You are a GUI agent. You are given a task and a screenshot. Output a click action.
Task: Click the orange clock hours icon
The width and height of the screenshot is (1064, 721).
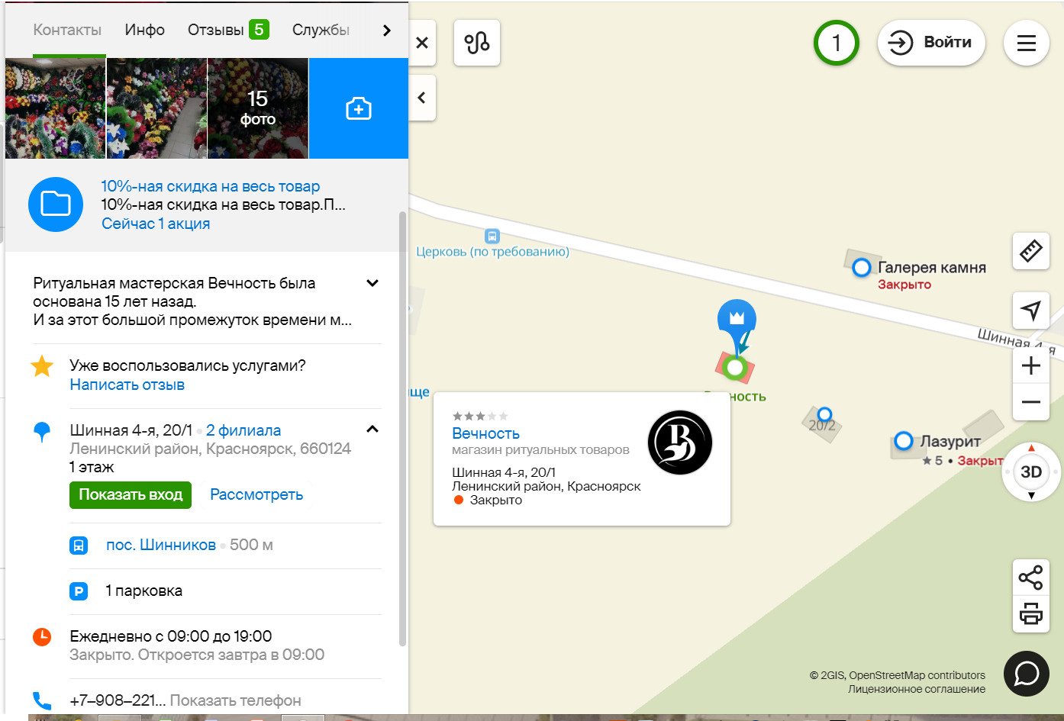(x=42, y=637)
